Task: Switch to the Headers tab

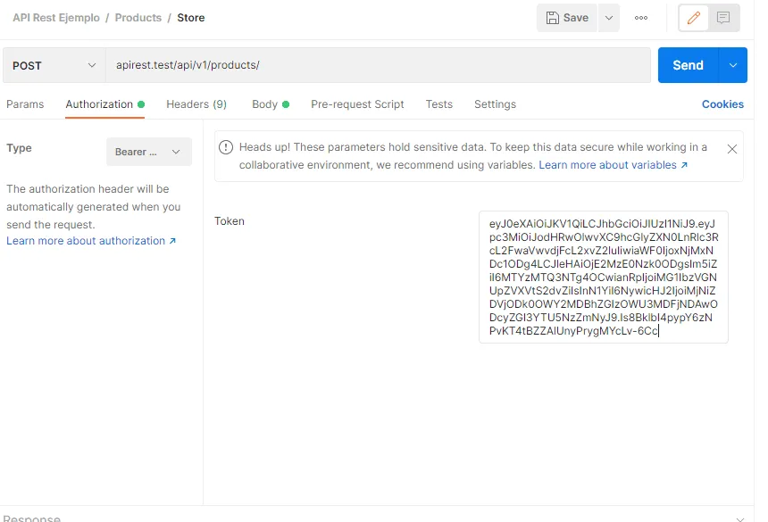Action: click(x=196, y=104)
